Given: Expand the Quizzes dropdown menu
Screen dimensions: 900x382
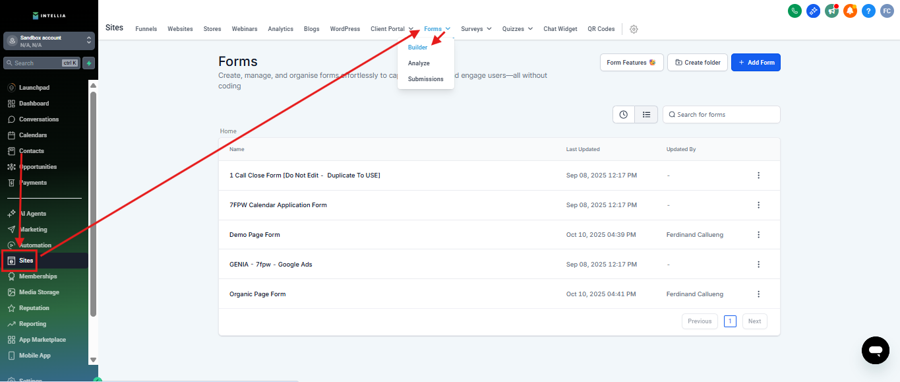Looking at the screenshot, I should coord(517,29).
